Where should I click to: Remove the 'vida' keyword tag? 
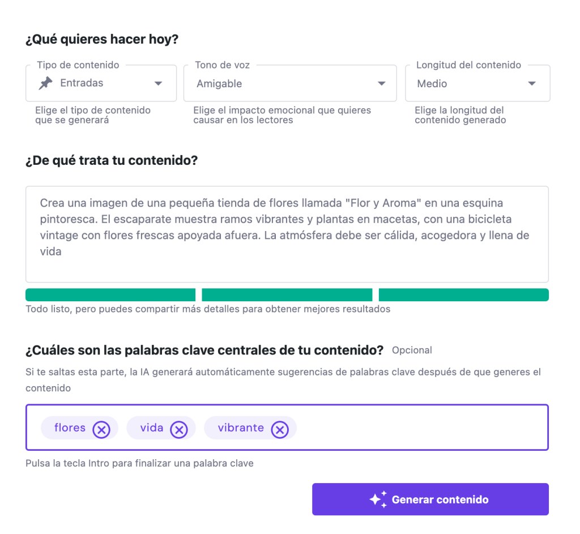(x=179, y=430)
